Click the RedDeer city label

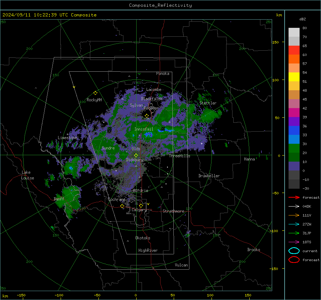pyautogui.click(x=151, y=108)
